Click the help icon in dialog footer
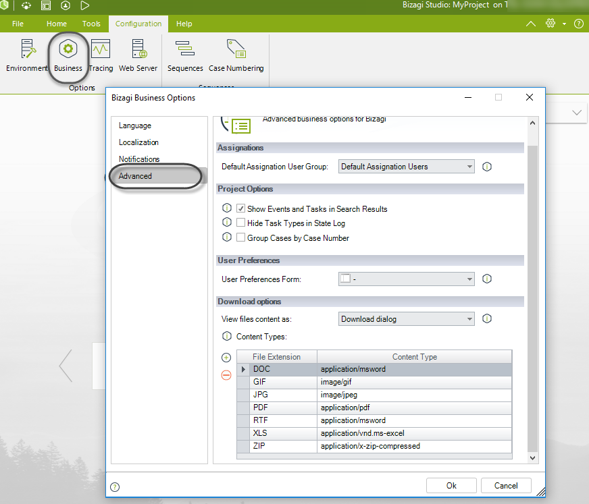 point(115,487)
